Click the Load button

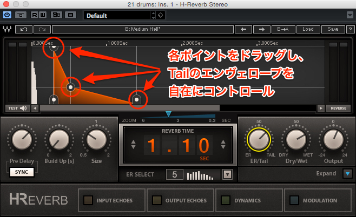click(x=308, y=30)
